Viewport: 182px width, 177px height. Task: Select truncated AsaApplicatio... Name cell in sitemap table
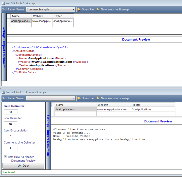coord(21,21)
